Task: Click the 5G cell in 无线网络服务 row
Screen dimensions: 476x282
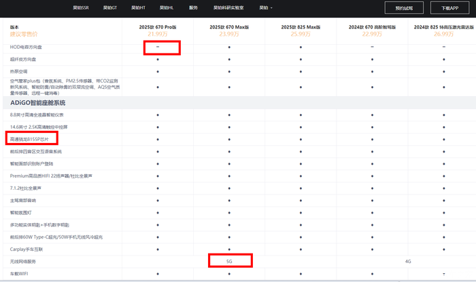Action: pyautogui.click(x=230, y=260)
